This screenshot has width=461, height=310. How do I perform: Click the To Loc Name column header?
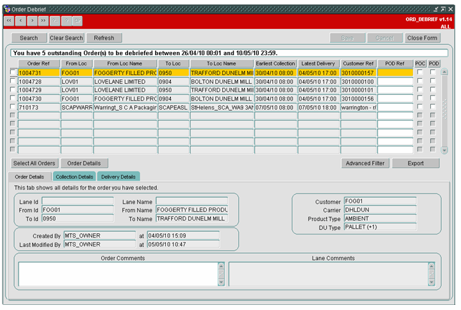click(x=222, y=63)
